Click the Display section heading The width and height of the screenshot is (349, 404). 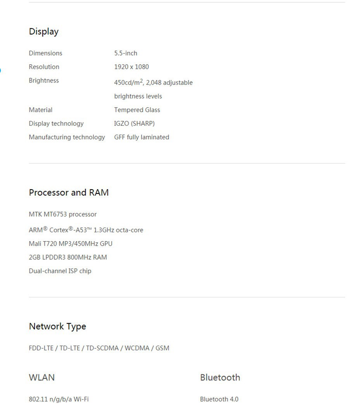(43, 32)
